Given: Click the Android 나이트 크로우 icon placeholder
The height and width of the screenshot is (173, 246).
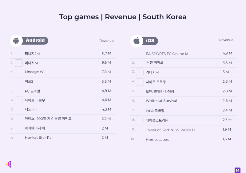Looking at the screenshot, I should click(x=19, y=100).
